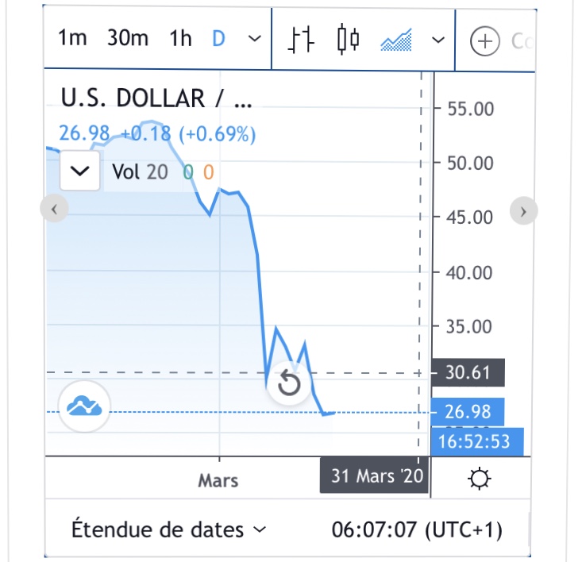Image resolution: width=582 pixels, height=562 pixels.
Task: Click the reset chart view icon
Action: click(289, 384)
